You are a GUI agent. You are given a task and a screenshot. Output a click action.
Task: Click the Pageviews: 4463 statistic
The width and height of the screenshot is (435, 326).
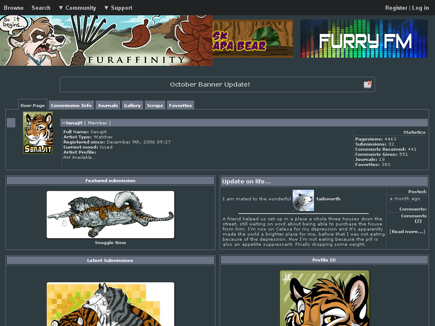point(376,139)
